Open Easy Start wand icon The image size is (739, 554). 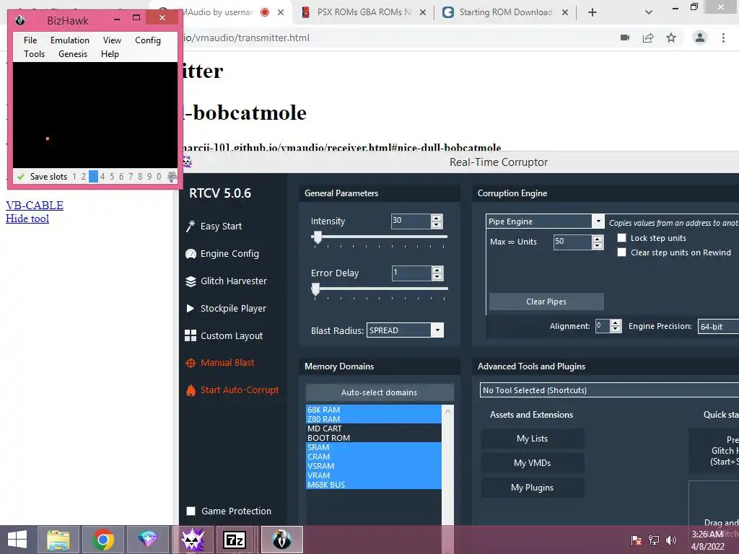[191, 227]
